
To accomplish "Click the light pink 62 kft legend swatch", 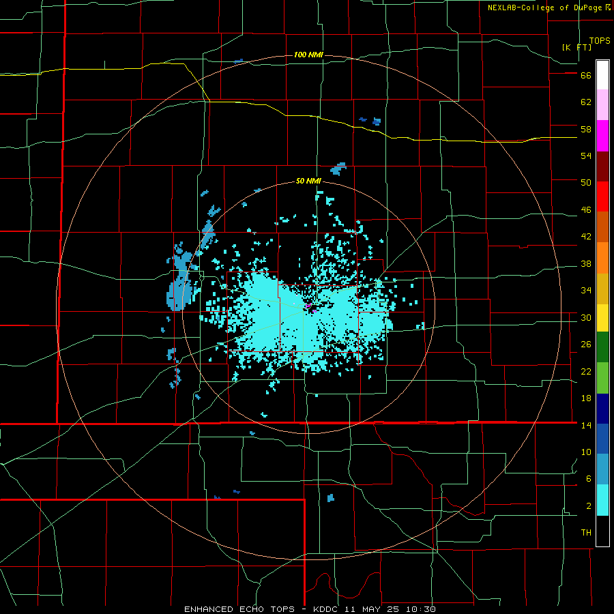I will tap(602, 105).
